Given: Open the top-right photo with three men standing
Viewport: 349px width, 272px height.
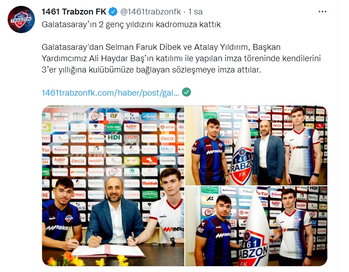Looking at the screenshot, I should point(256,146).
